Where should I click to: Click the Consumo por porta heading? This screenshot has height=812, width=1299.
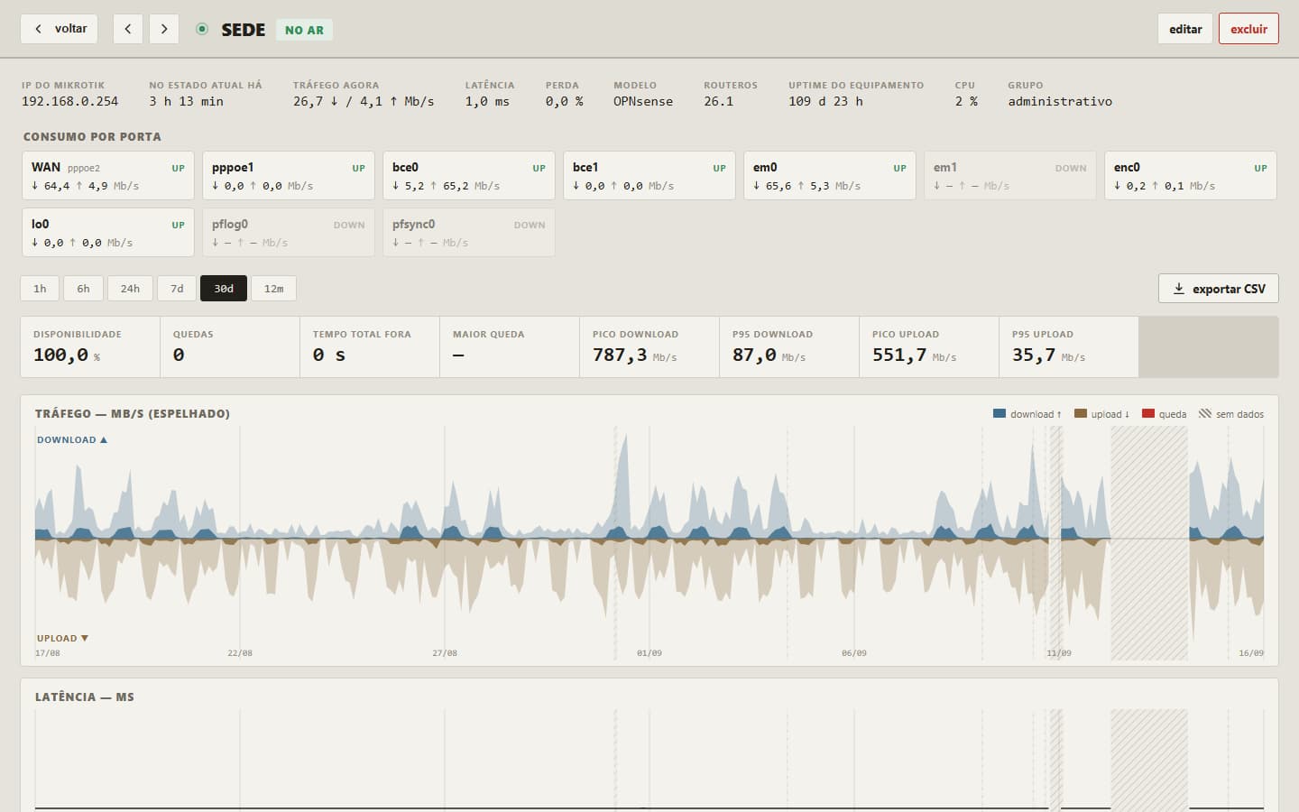[x=92, y=136]
